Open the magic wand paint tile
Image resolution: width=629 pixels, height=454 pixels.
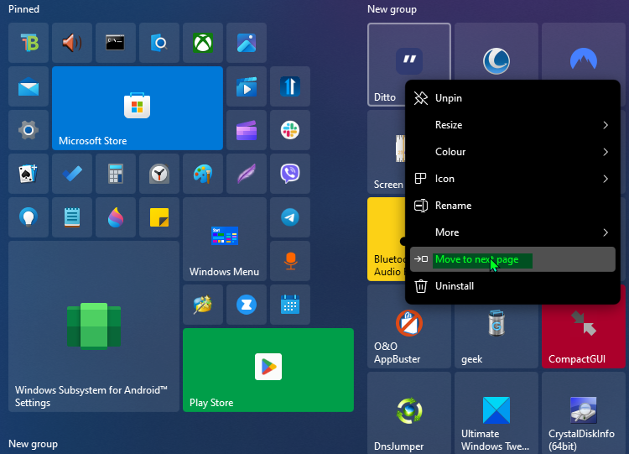(203, 305)
